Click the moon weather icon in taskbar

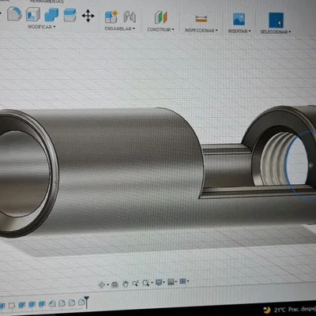coord(267,310)
